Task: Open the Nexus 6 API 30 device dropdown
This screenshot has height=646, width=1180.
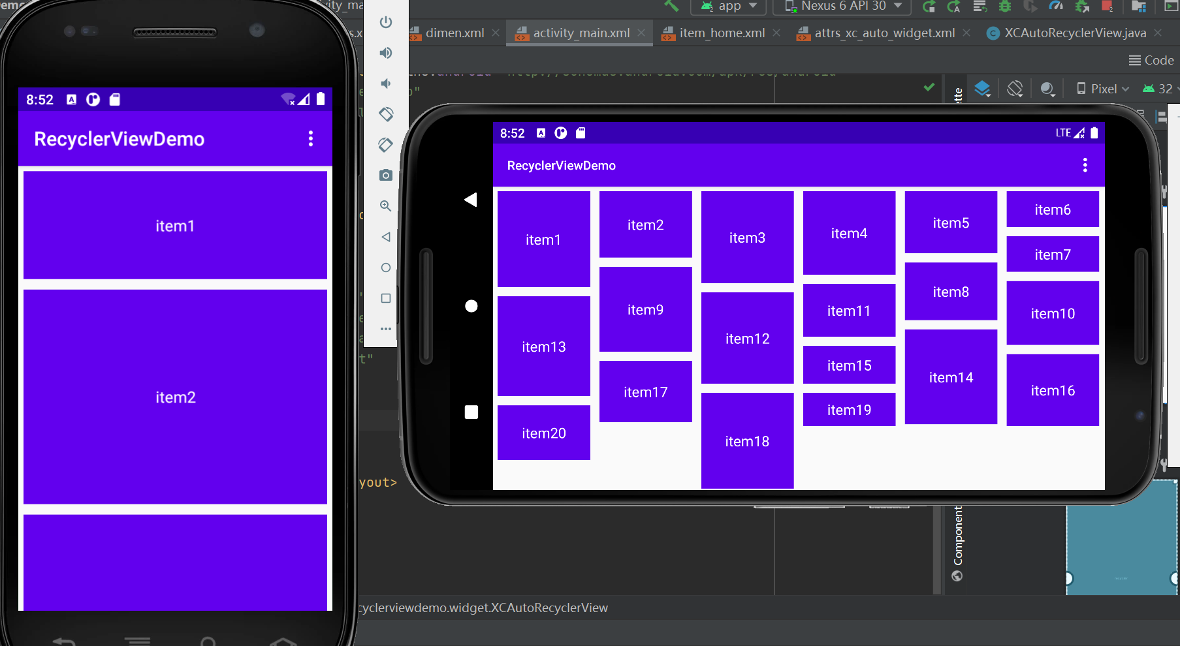Action: point(841,7)
